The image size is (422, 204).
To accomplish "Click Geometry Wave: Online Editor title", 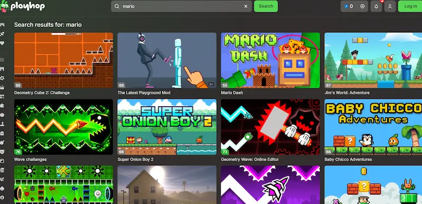I will [250, 159].
